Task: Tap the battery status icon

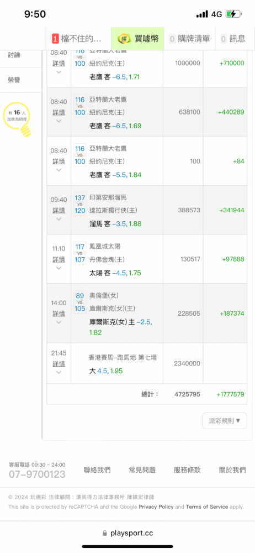Action: pos(234,14)
